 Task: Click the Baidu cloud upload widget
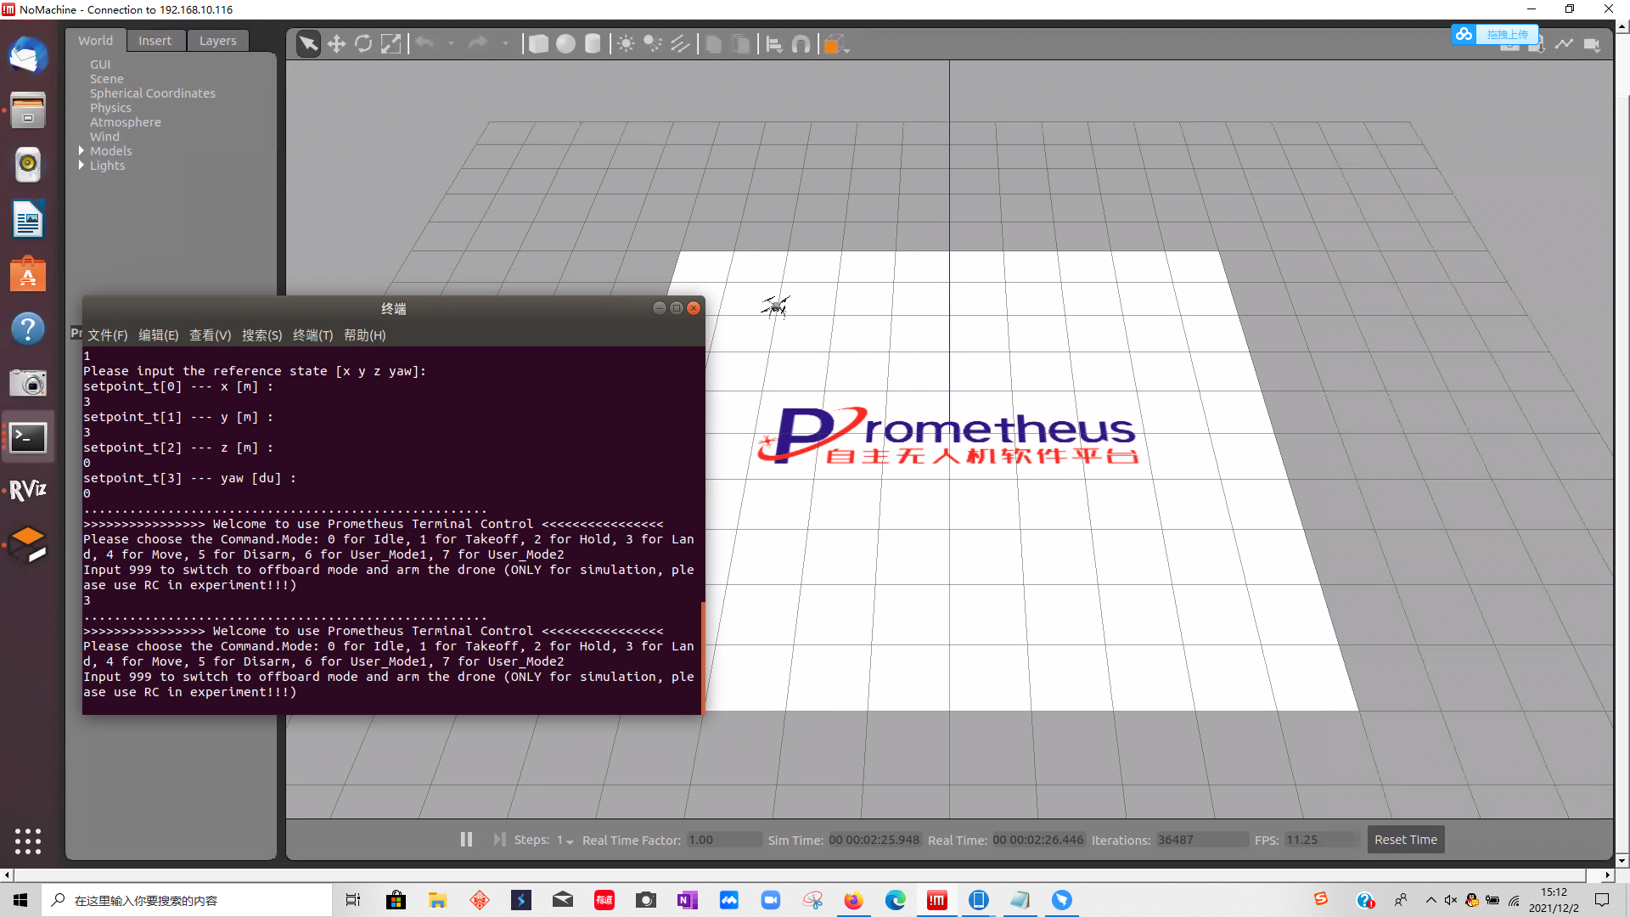[1493, 34]
